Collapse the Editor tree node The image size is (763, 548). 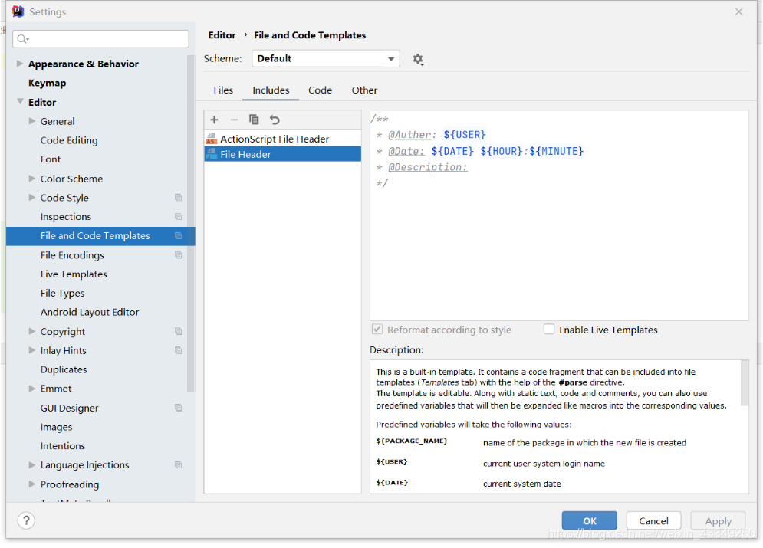(x=20, y=102)
